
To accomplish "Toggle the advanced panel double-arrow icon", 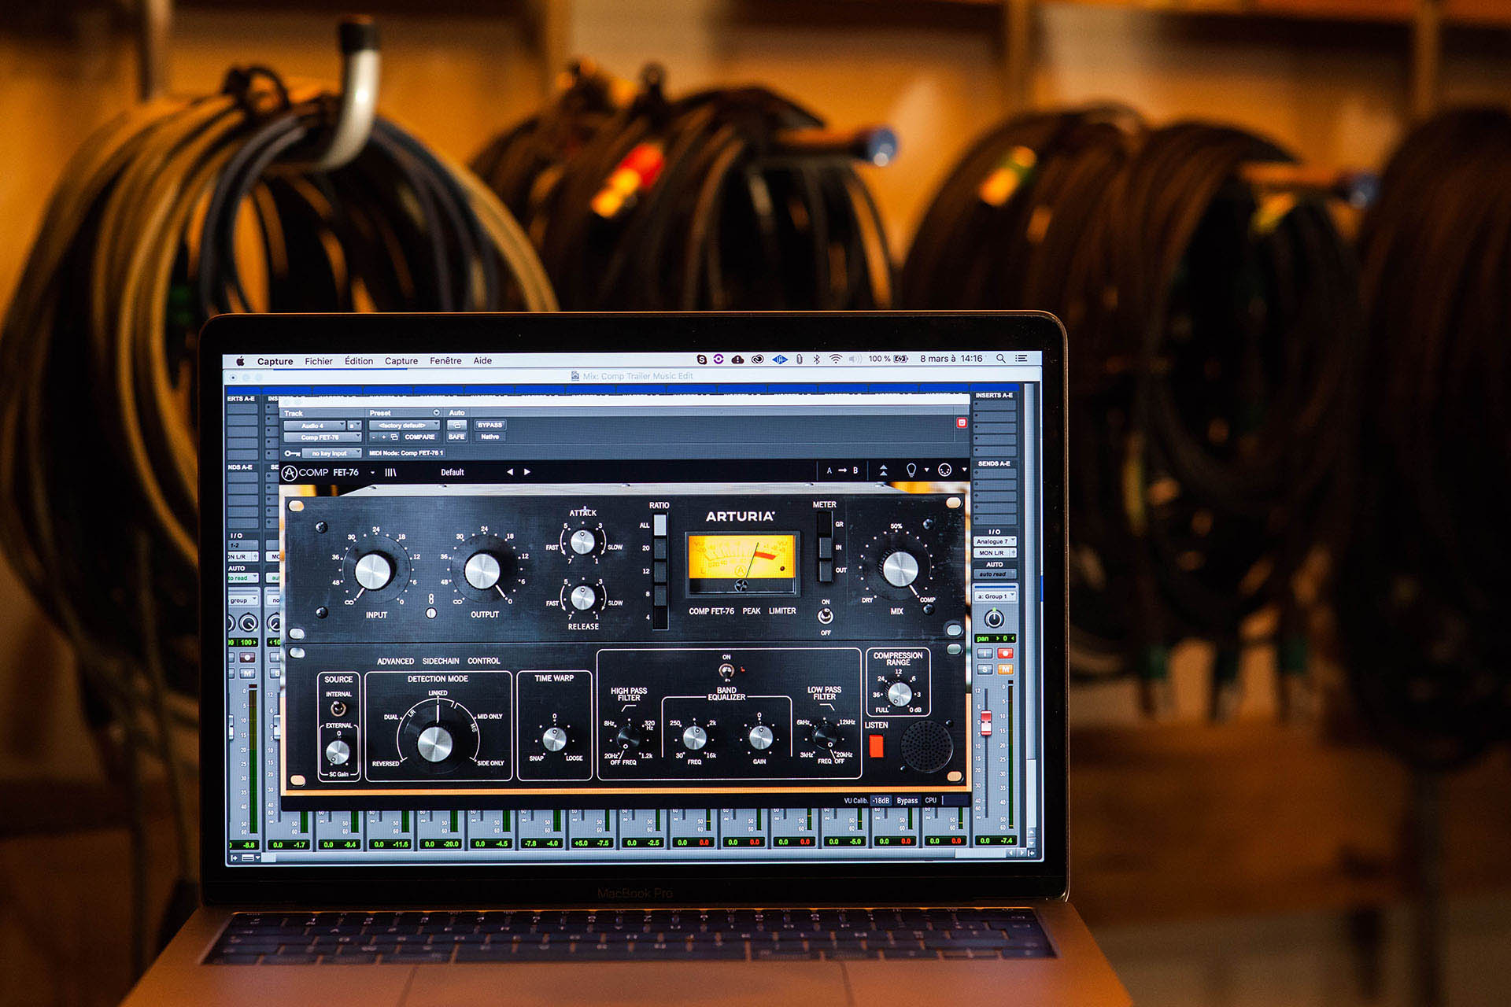I will pos(883,470).
